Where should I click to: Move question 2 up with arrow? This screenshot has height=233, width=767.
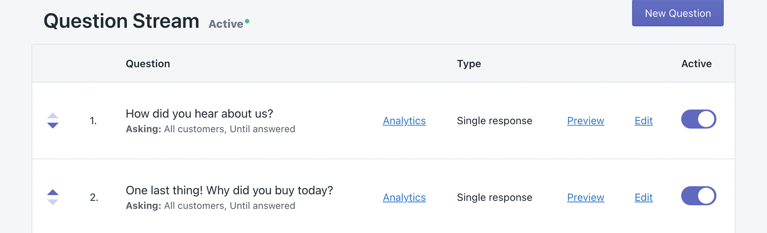pos(53,192)
